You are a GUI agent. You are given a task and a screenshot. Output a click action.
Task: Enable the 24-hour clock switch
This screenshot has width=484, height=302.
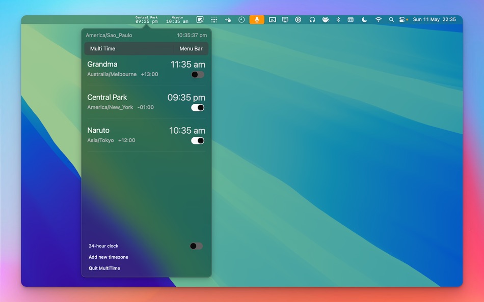[x=196, y=246]
